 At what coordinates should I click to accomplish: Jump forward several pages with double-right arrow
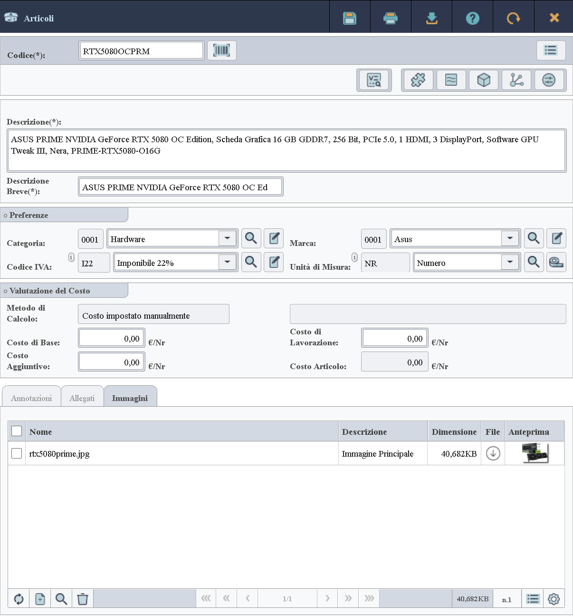(348, 598)
